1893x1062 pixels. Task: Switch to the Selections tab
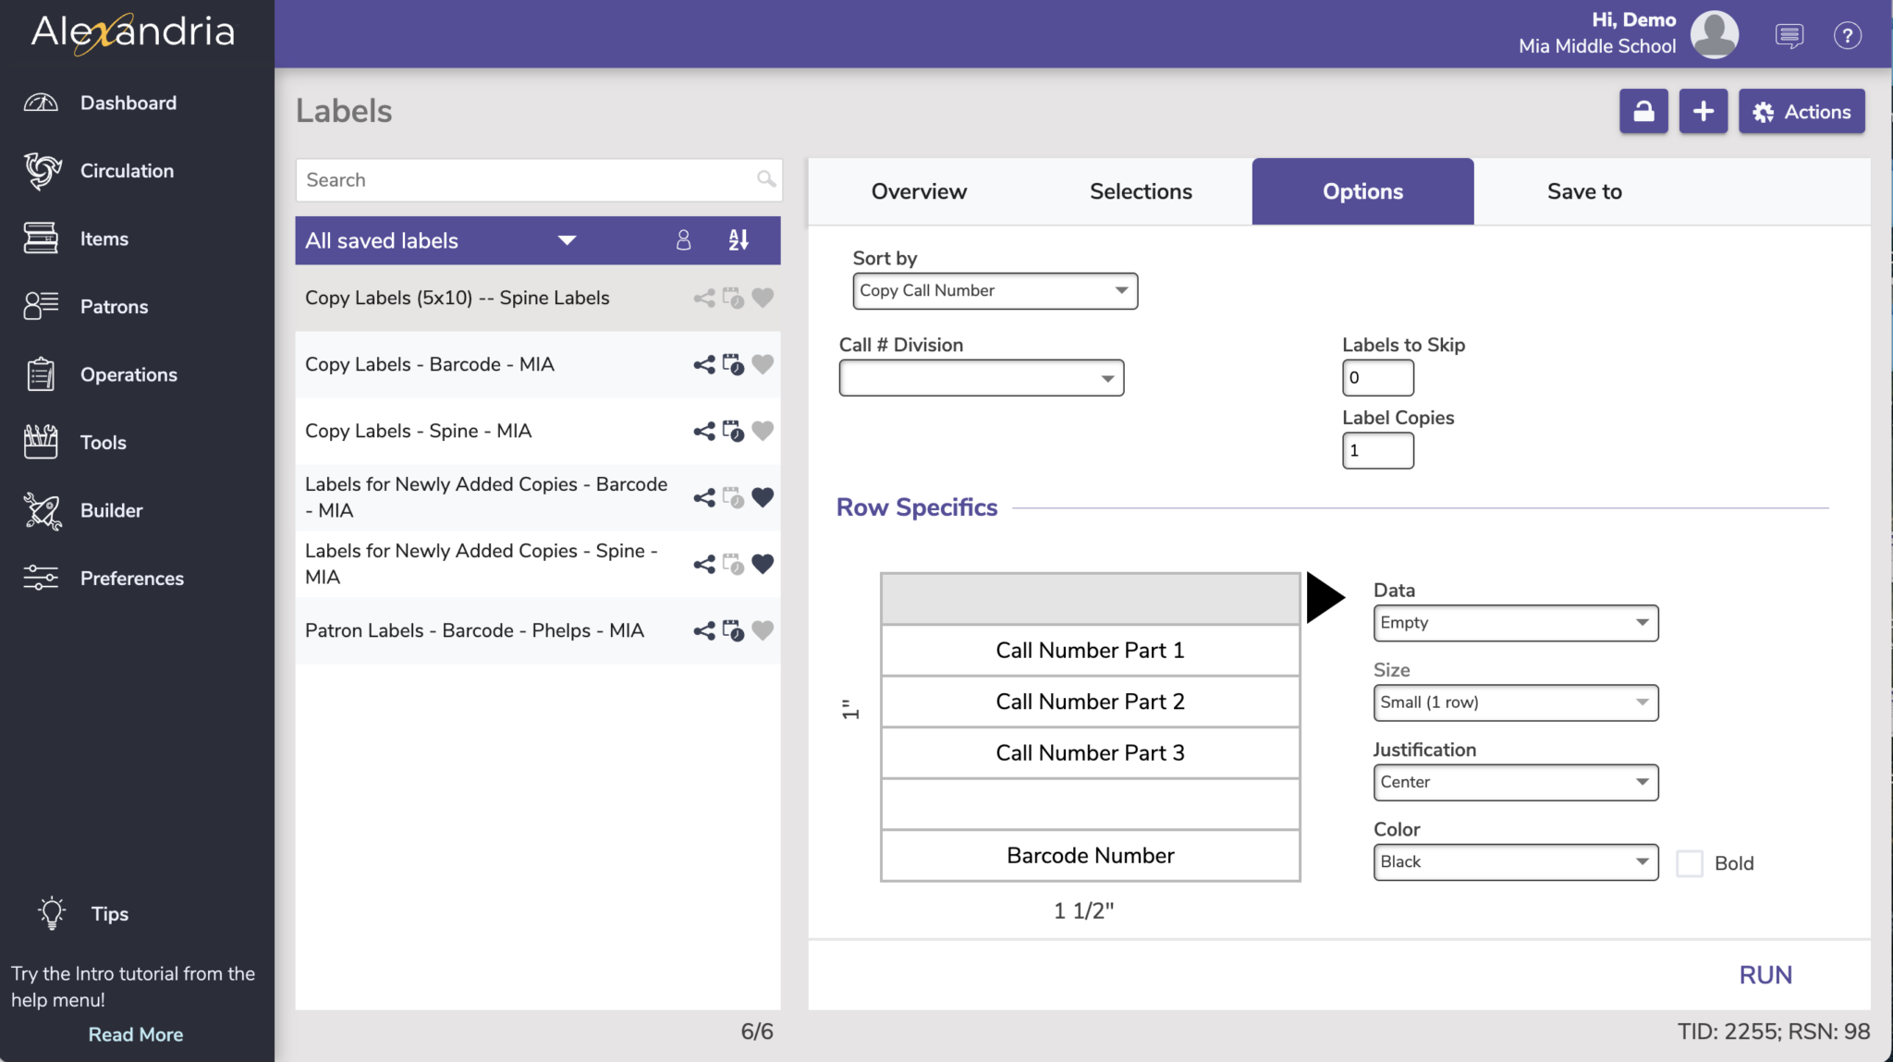(1141, 191)
